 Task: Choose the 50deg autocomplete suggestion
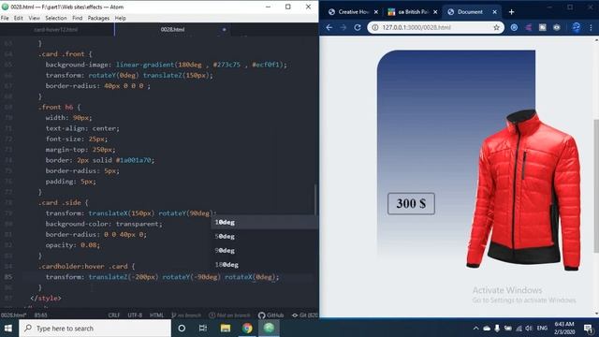(x=264, y=236)
